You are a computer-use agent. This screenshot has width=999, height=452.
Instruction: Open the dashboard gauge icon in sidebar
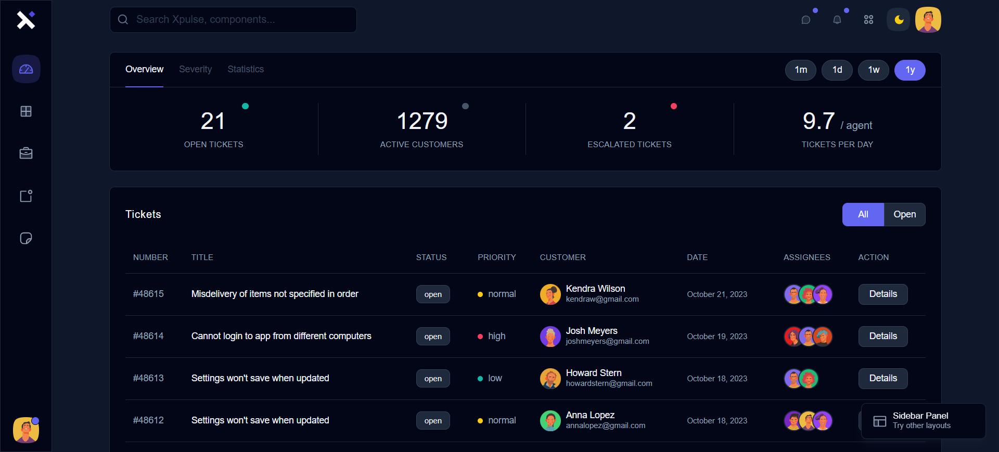pyautogui.click(x=26, y=69)
